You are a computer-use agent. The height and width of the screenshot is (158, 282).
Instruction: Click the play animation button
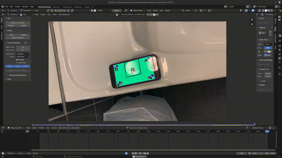tap(139, 153)
